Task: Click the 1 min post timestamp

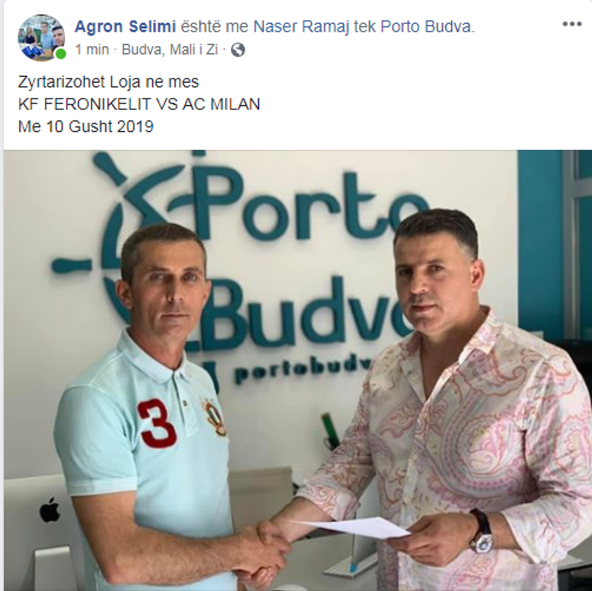Action: pyautogui.click(x=92, y=50)
